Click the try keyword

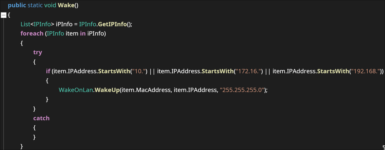38,52
